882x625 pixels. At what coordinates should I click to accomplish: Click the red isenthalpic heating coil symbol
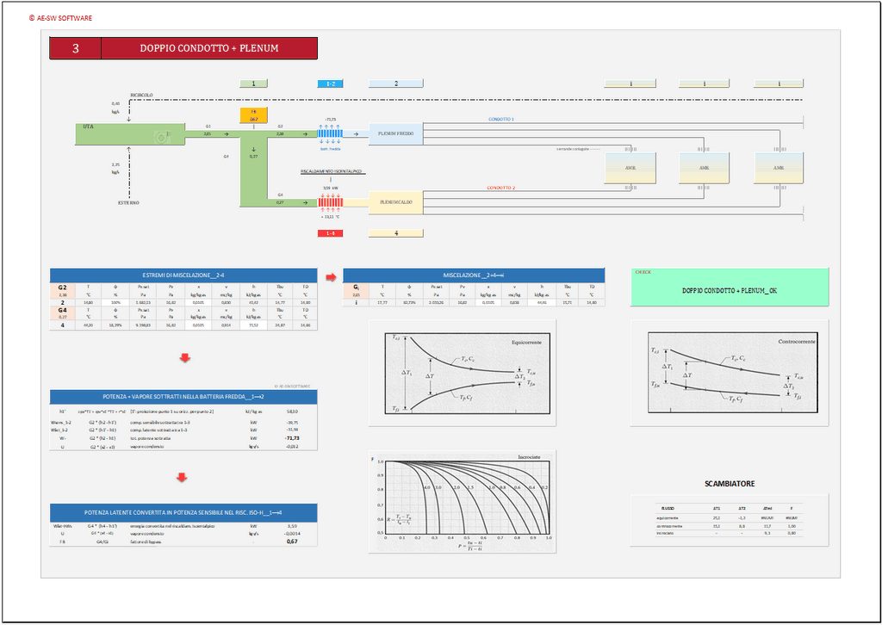(331, 202)
